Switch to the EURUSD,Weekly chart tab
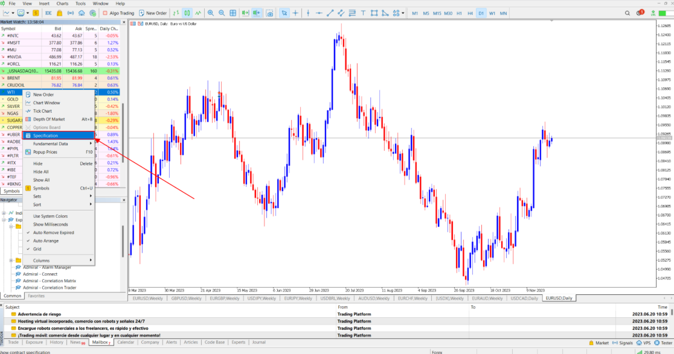The height and width of the screenshot is (354, 674). coord(147,299)
